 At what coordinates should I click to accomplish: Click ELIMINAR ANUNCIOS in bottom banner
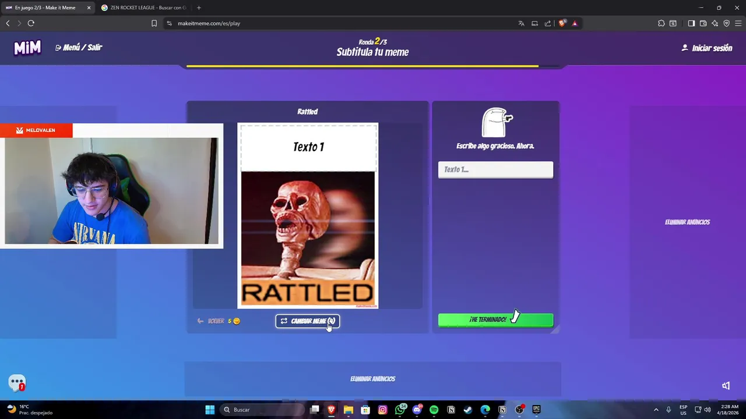(373, 379)
